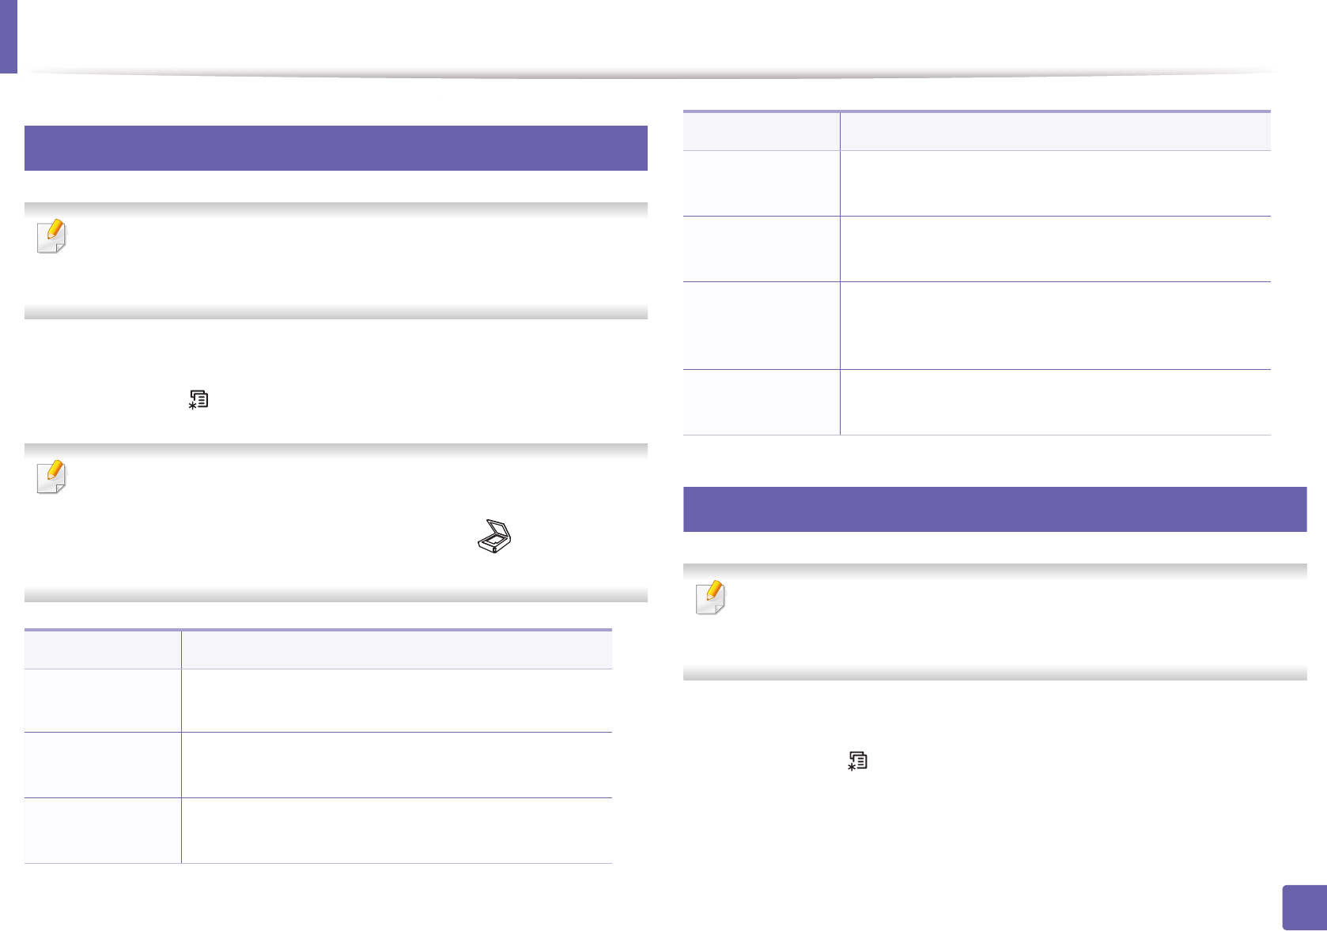The height and width of the screenshot is (931, 1327).
Task: Click the menu button icon in the right column
Action: (858, 760)
